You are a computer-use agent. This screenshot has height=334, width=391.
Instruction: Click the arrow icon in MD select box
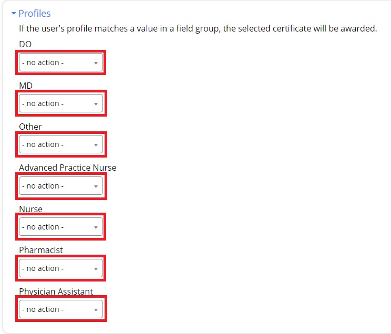(96, 104)
